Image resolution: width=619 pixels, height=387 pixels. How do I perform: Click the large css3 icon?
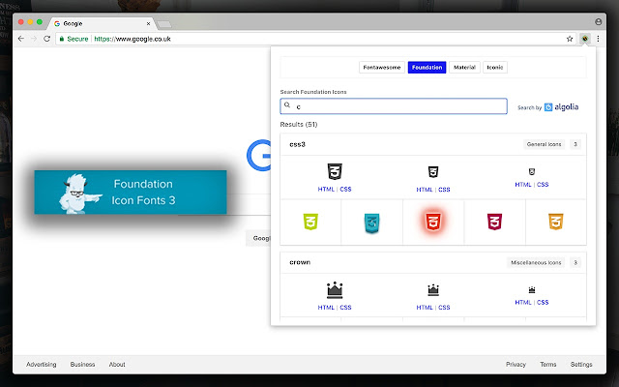point(335,172)
